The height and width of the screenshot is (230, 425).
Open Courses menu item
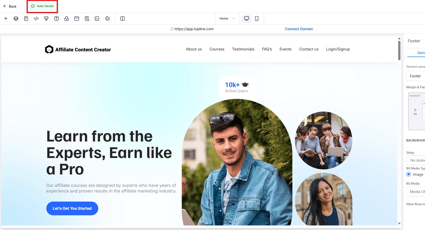[x=217, y=49]
